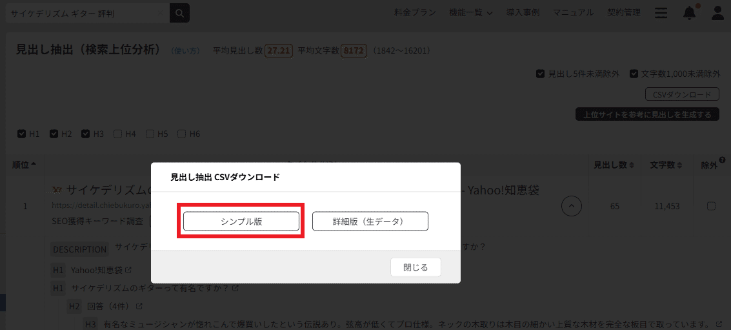Enable the H4 checkbox

tap(117, 134)
